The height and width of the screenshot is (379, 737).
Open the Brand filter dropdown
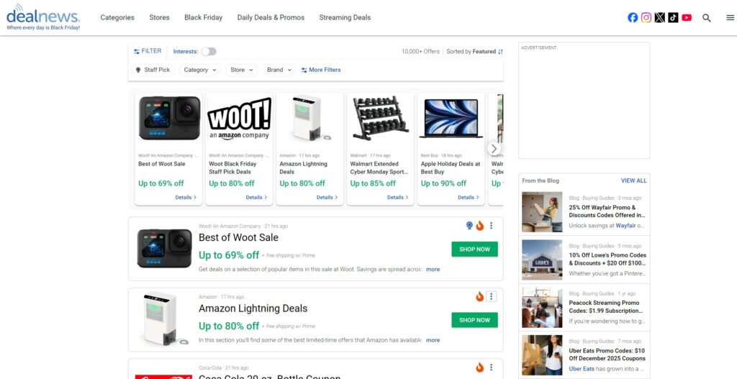click(279, 70)
